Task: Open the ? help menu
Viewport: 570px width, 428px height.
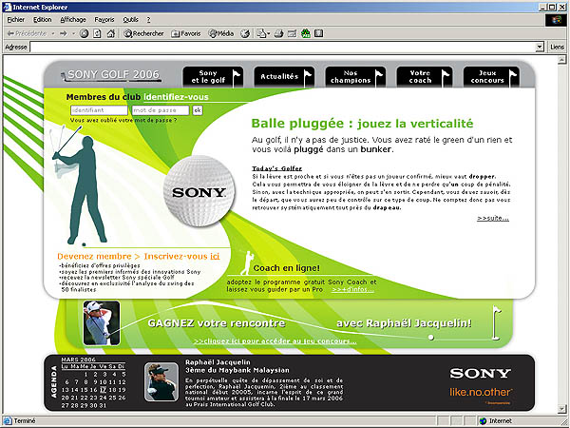Action: tap(148, 20)
